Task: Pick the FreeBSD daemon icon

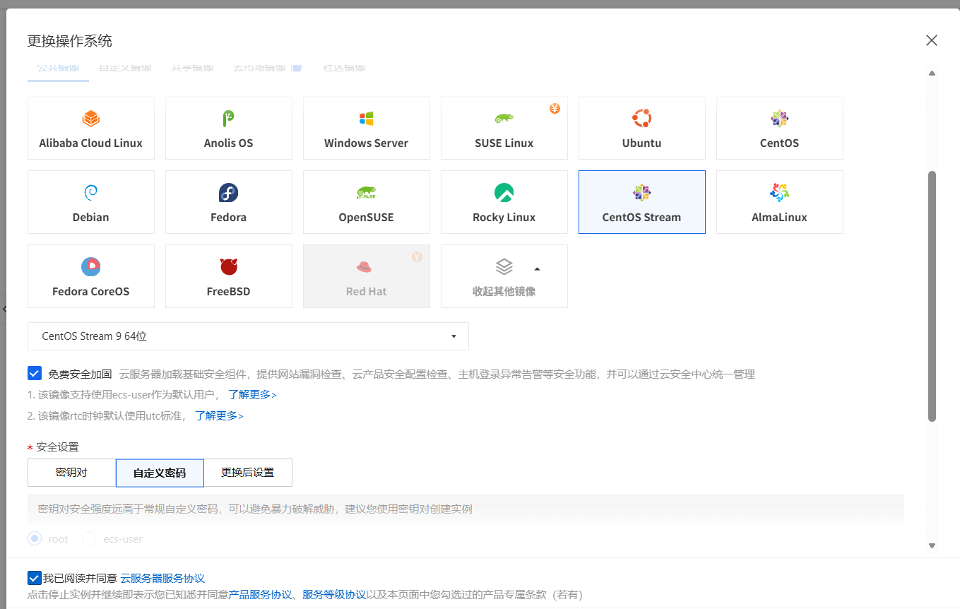Action: coord(228,266)
